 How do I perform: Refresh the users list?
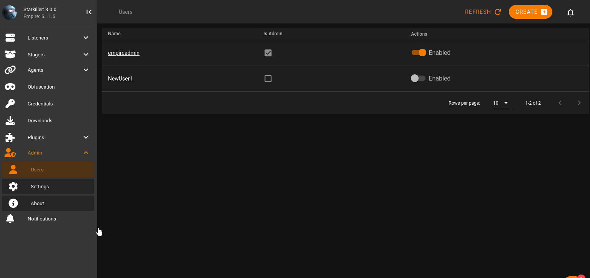coord(483,12)
